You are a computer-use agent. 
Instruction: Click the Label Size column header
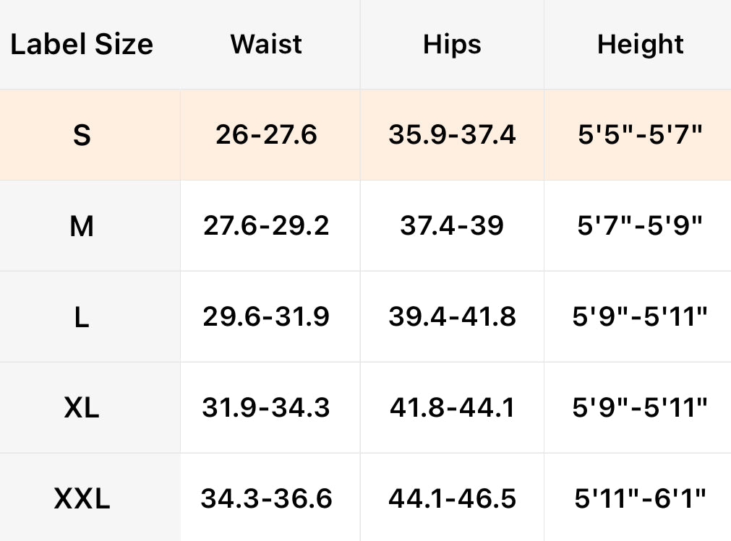pos(82,45)
